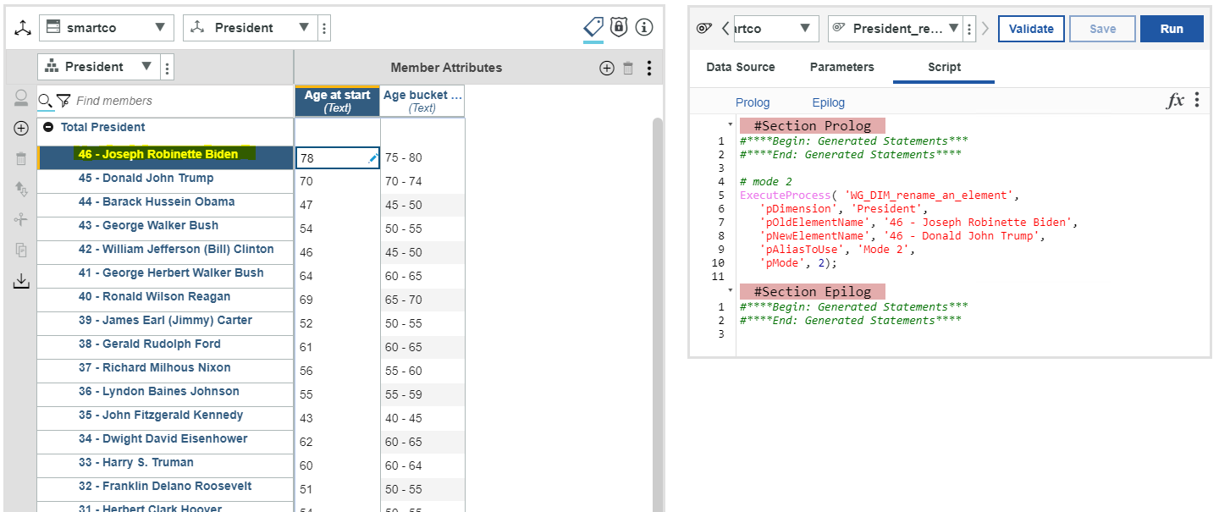Click the download export icon in sidebar

[21, 281]
